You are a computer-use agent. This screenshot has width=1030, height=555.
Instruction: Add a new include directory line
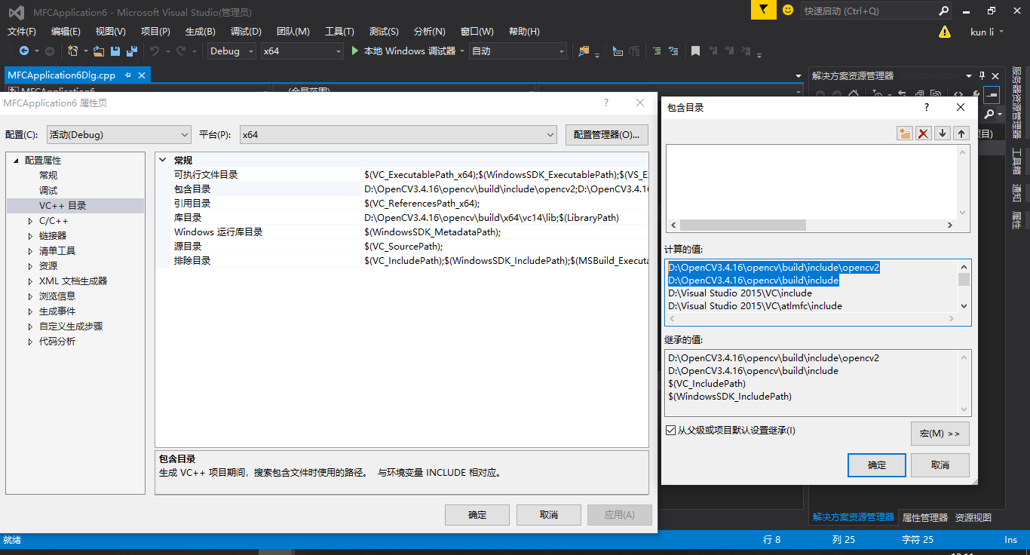pos(904,133)
